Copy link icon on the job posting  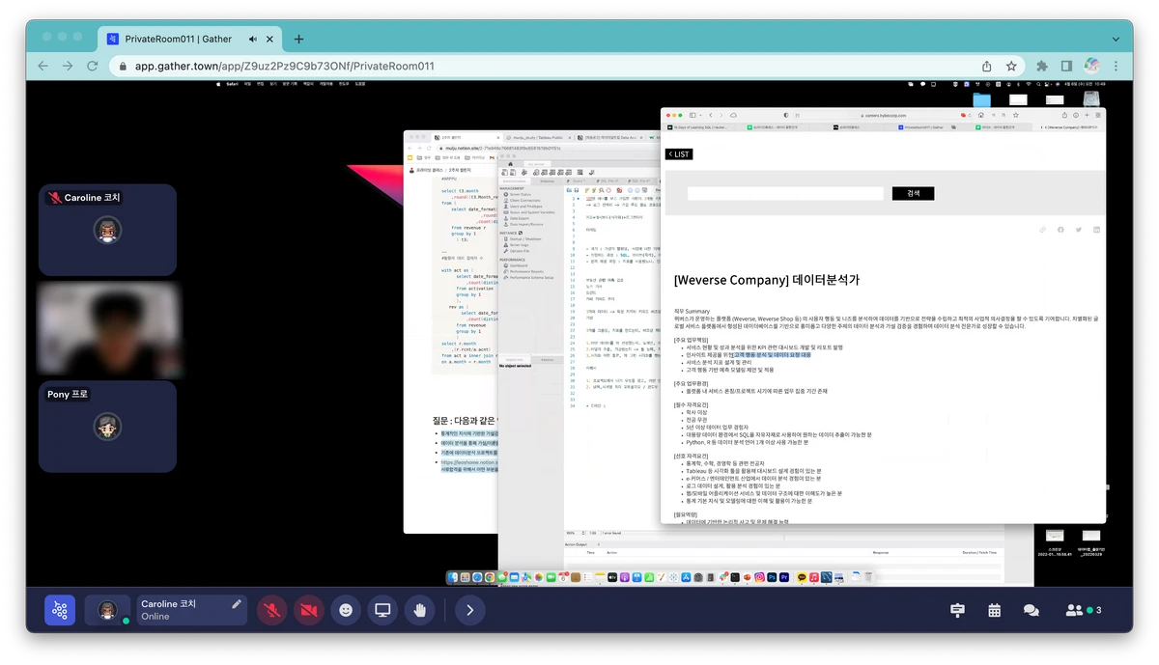pos(1042,230)
